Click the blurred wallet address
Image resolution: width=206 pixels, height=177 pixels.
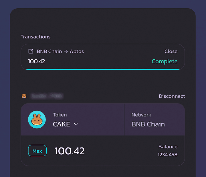pos(47,96)
